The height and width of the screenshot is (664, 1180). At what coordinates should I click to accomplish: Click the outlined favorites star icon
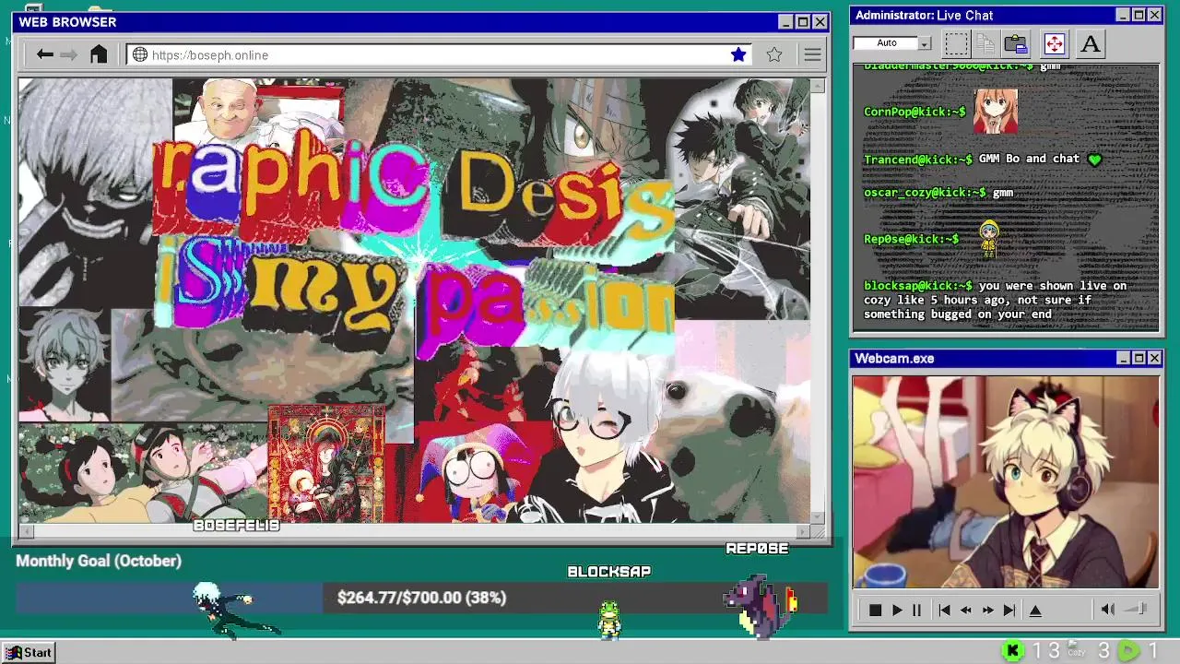point(774,54)
